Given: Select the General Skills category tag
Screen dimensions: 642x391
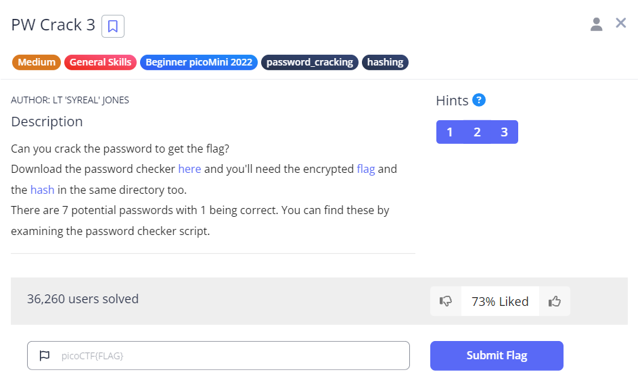Looking at the screenshot, I should coord(100,62).
